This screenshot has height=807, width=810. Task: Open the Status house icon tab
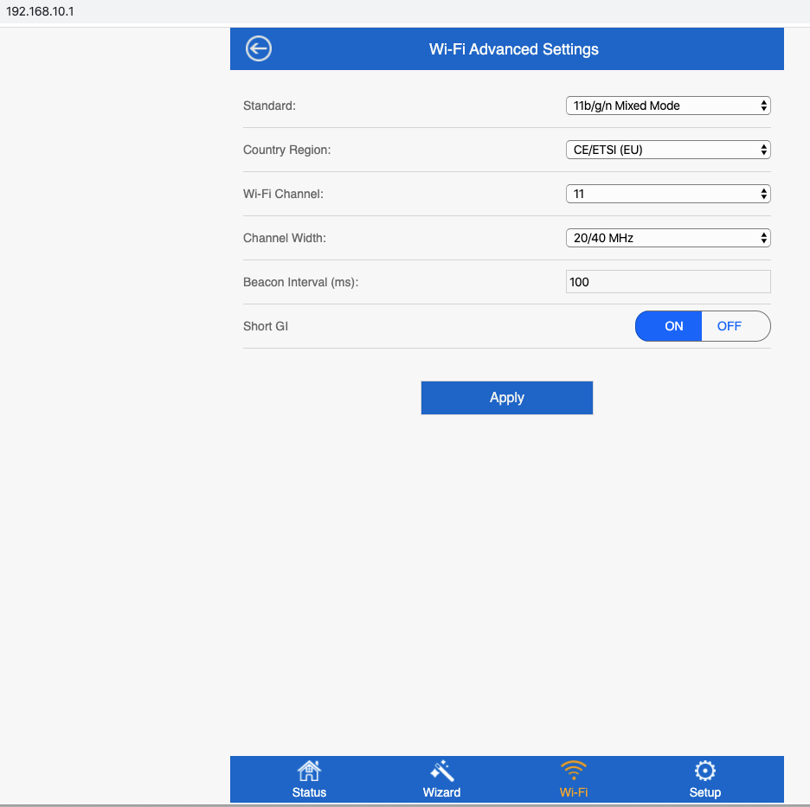[309, 779]
